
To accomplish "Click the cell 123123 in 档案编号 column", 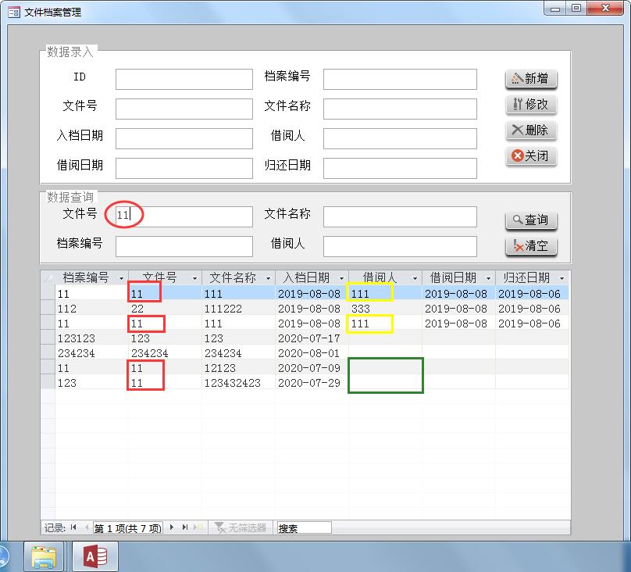I will 91,338.
